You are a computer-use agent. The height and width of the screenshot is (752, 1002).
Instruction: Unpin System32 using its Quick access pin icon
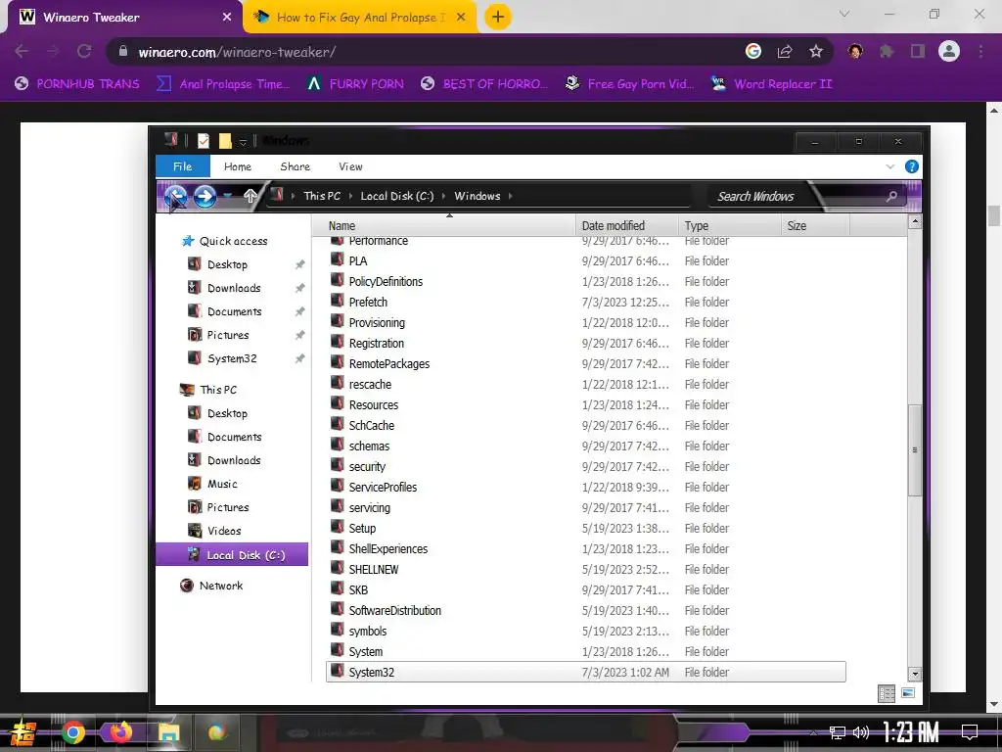(x=299, y=358)
